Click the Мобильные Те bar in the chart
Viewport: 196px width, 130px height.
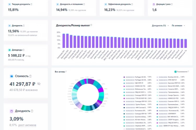(186, 43)
